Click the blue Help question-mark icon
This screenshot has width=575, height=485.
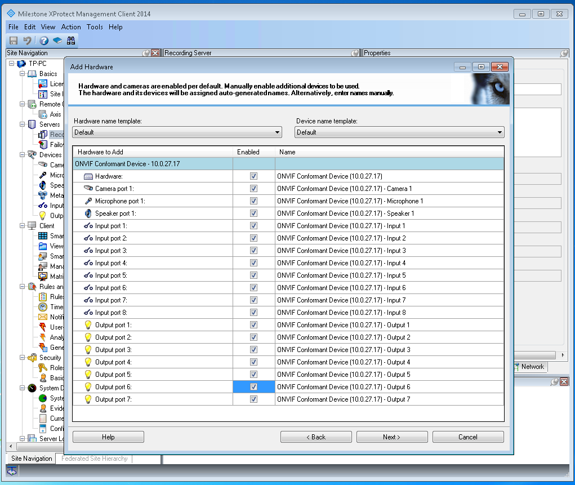coord(43,41)
